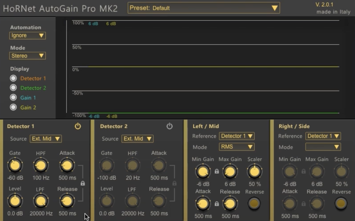Screen dimensions: 355x221
Task: Click the Detector 2 HPF knob
Action: pyautogui.click(x=133, y=166)
